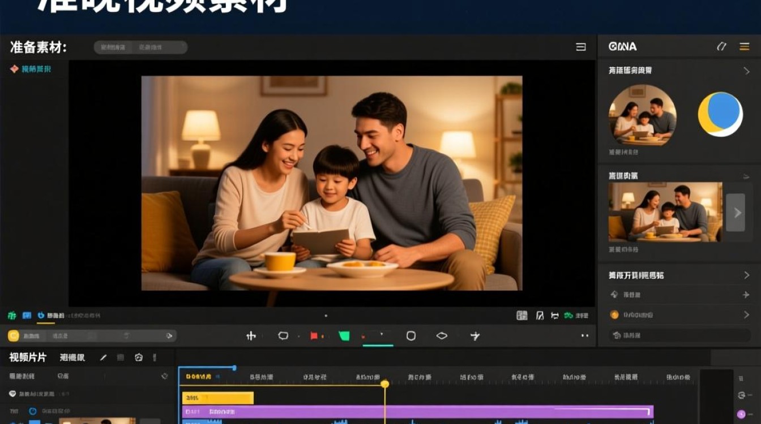Image resolution: width=761 pixels, height=424 pixels.
Task: Select the split tool icon in the center toolbar
Action: [x=251, y=336]
